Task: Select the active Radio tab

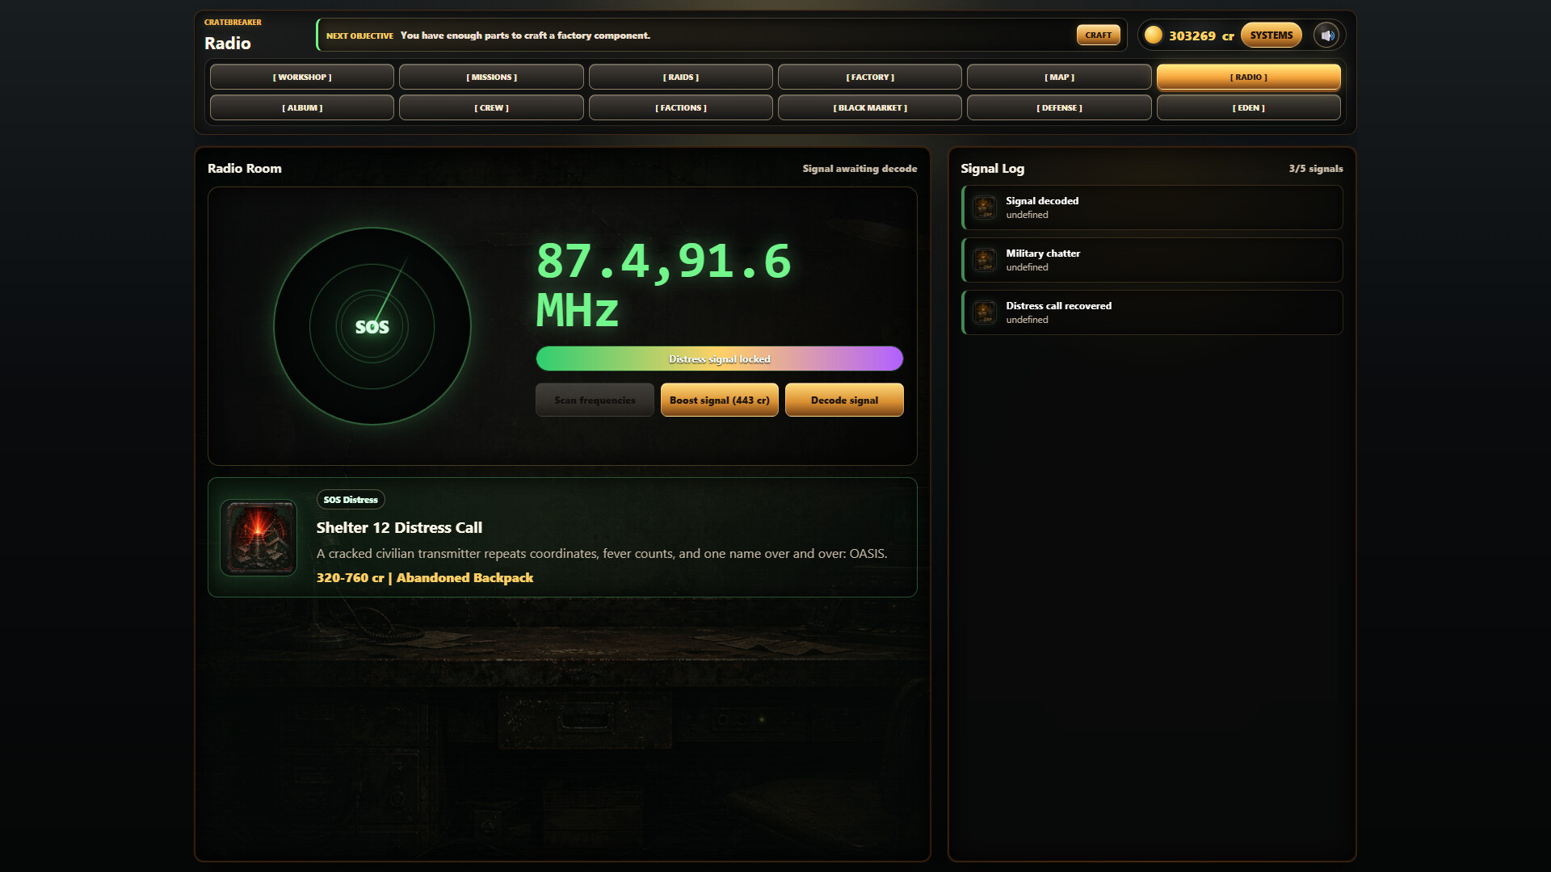Action: [1249, 78]
